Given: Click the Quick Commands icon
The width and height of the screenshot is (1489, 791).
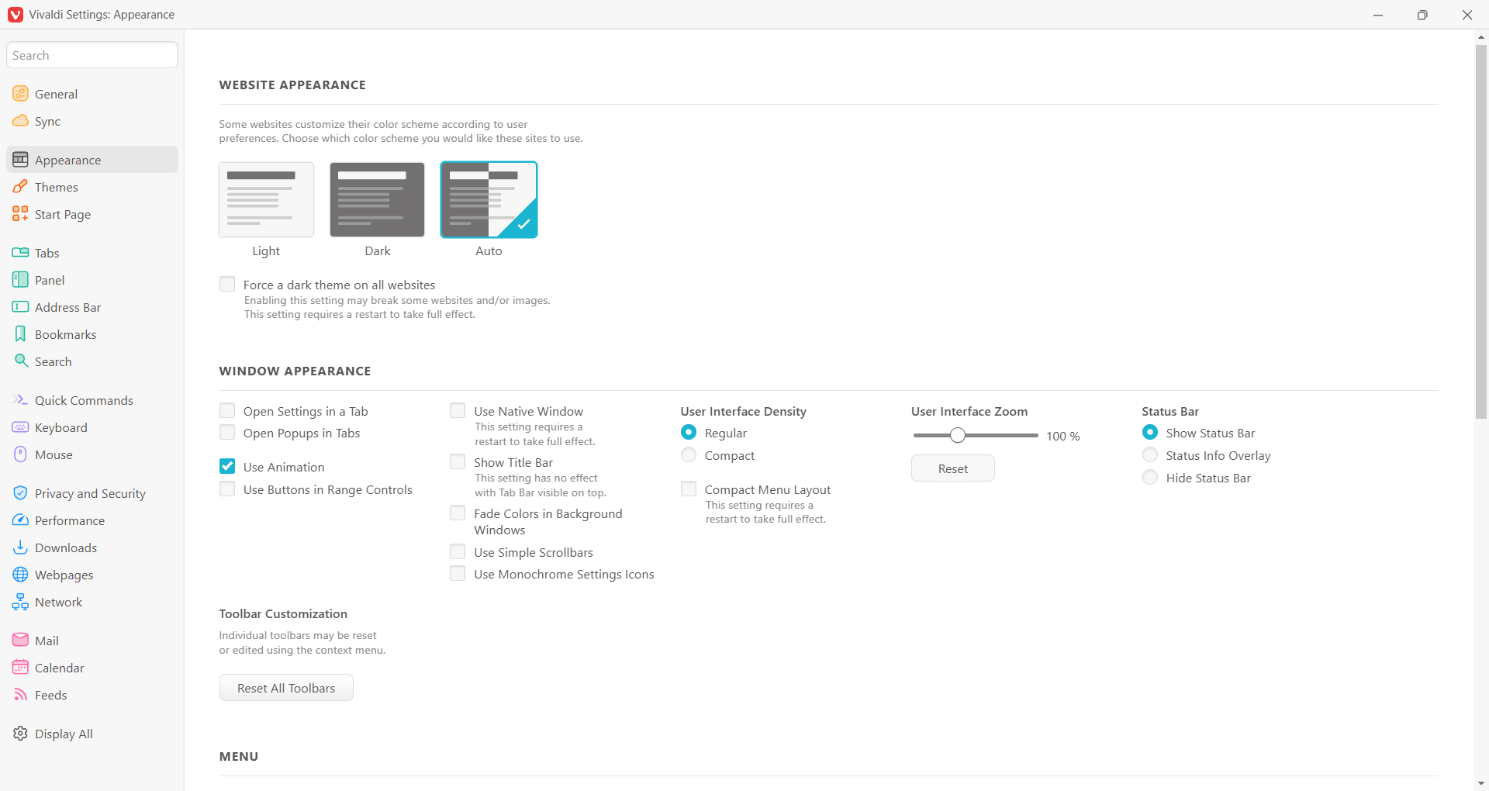Looking at the screenshot, I should coord(20,400).
